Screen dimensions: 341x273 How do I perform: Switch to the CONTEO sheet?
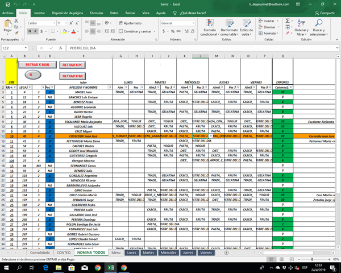(64, 253)
